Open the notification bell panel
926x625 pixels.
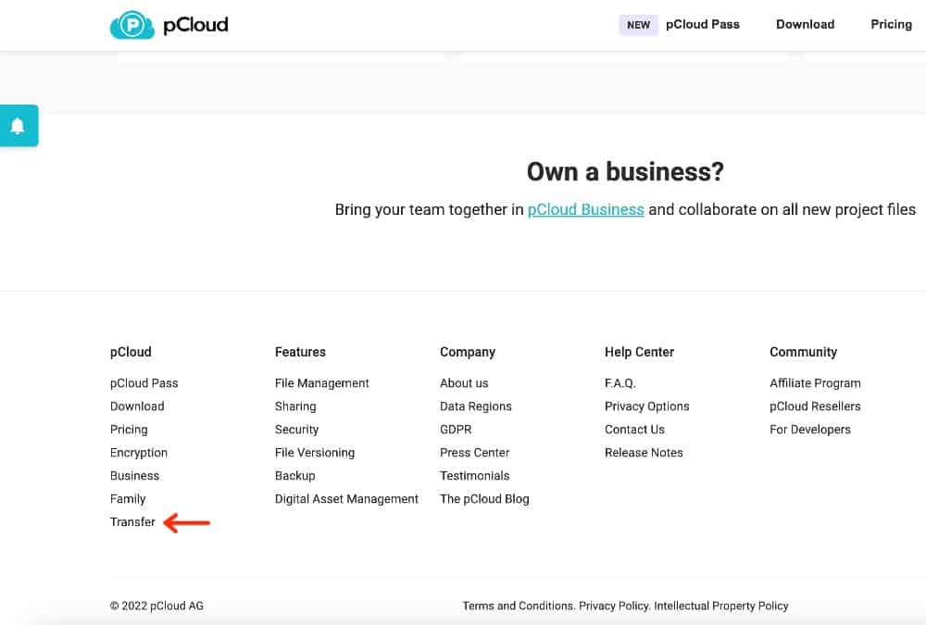19,126
